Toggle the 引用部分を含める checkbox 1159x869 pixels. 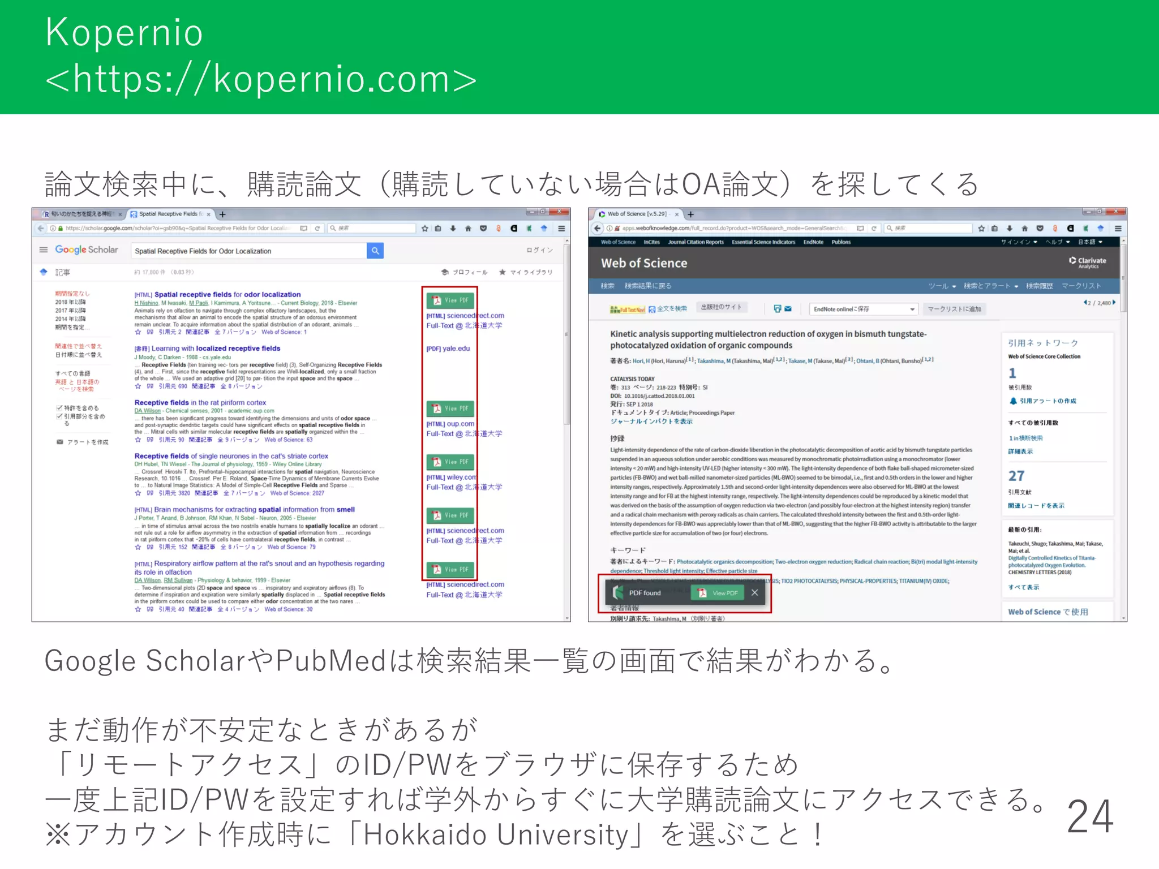tap(59, 416)
